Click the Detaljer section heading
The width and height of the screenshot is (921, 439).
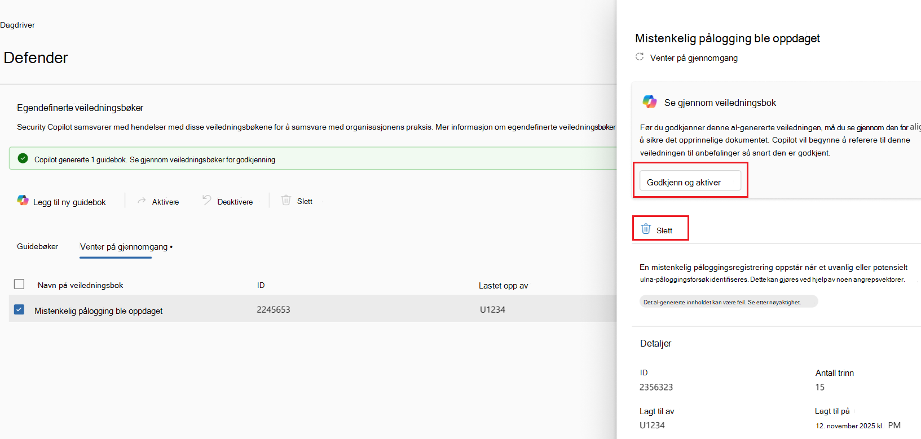[655, 343]
